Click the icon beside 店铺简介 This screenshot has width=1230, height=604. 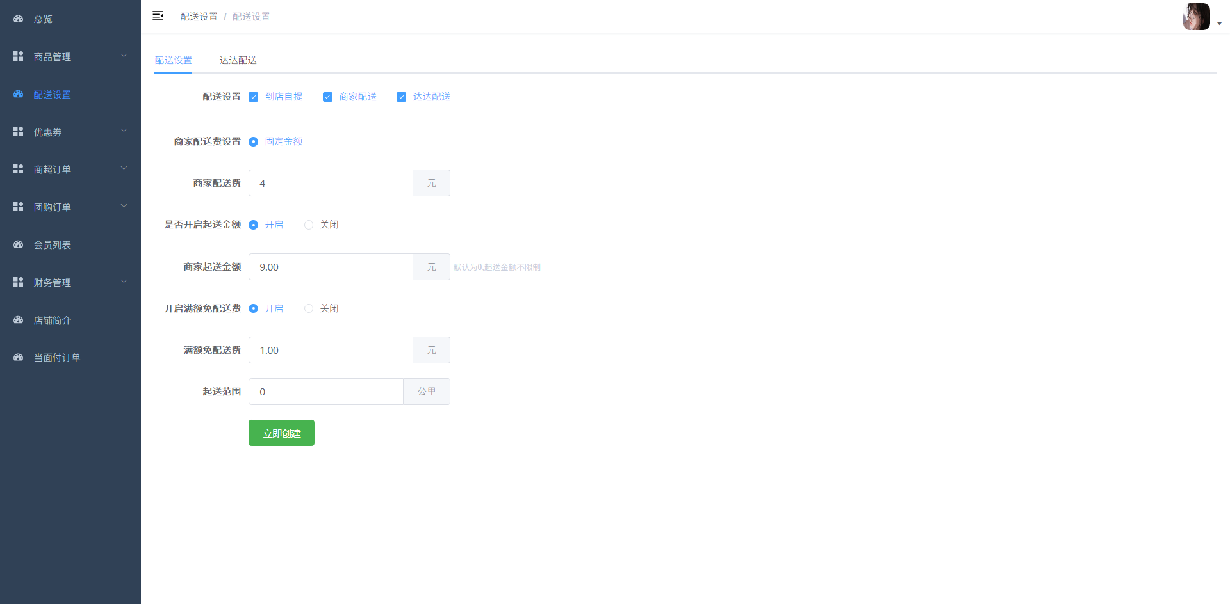click(x=19, y=320)
